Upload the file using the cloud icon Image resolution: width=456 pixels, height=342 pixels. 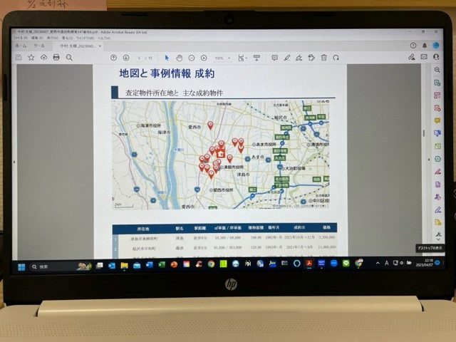pyautogui.click(x=43, y=57)
